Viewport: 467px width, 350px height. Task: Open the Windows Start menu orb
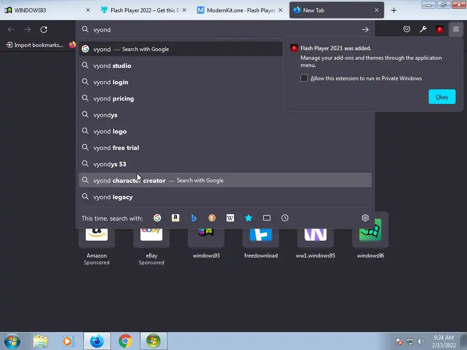[12, 341]
